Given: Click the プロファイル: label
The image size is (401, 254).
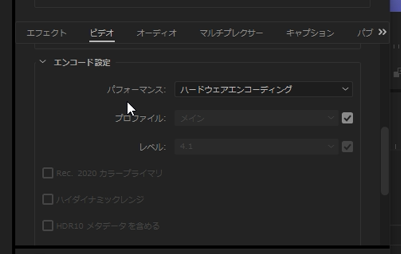Looking at the screenshot, I should pos(140,119).
